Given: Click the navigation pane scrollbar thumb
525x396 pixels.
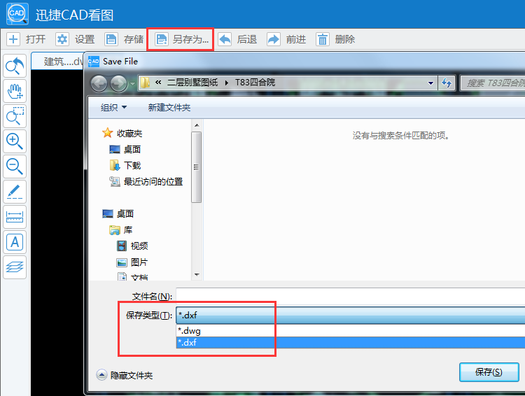Looking at the screenshot, I should 197,167.
